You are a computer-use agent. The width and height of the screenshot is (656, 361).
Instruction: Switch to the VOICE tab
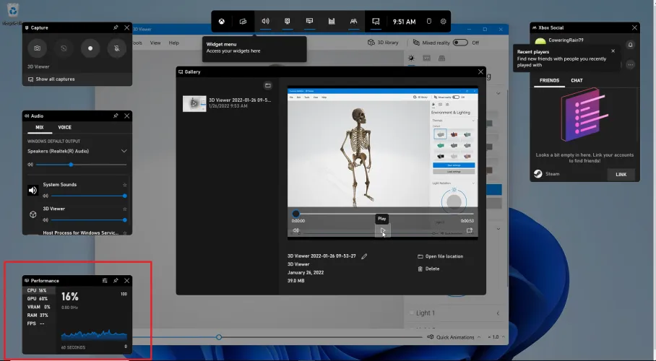tap(64, 127)
